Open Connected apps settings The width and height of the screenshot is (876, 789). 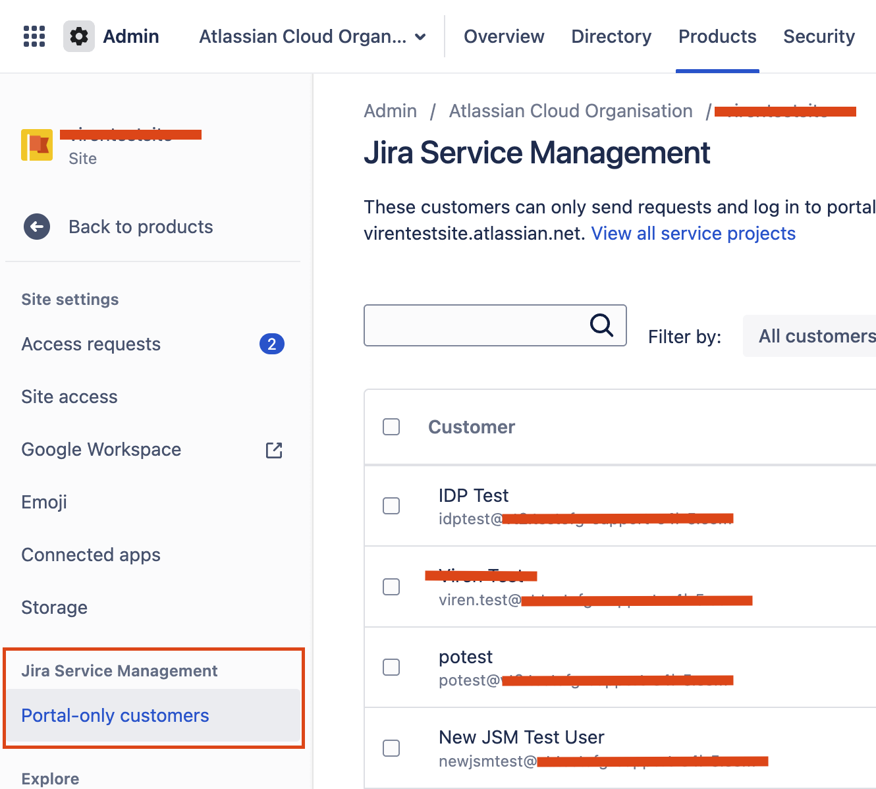pyautogui.click(x=91, y=555)
